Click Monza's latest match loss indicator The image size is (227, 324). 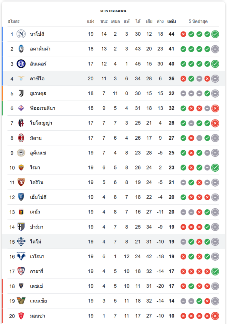coord(215,316)
